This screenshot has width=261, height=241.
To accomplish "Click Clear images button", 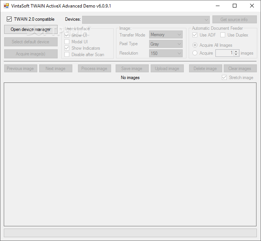I will point(240,69).
